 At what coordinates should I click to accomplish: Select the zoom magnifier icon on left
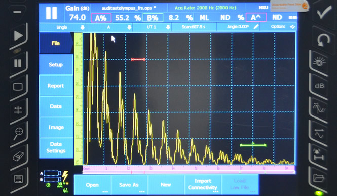coord(18,133)
